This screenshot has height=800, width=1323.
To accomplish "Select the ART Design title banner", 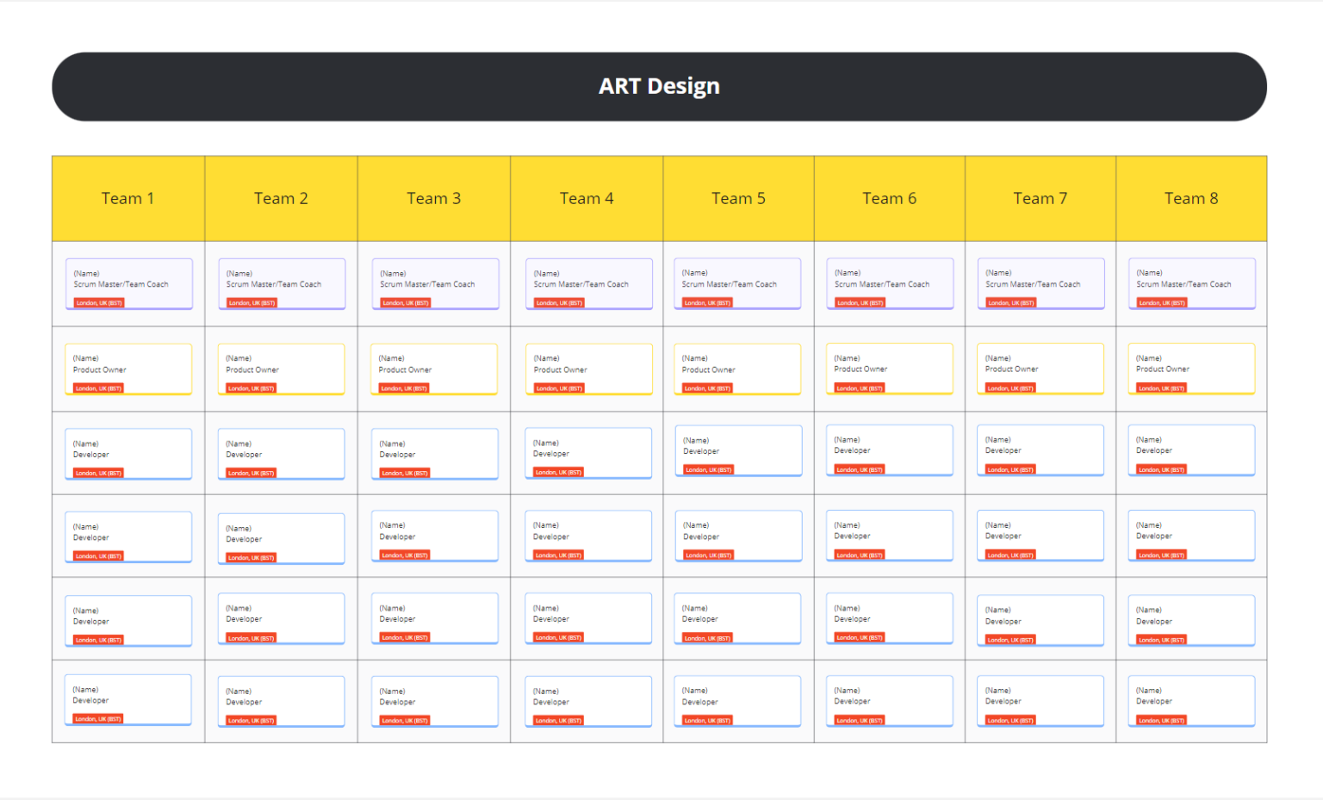I will [659, 85].
